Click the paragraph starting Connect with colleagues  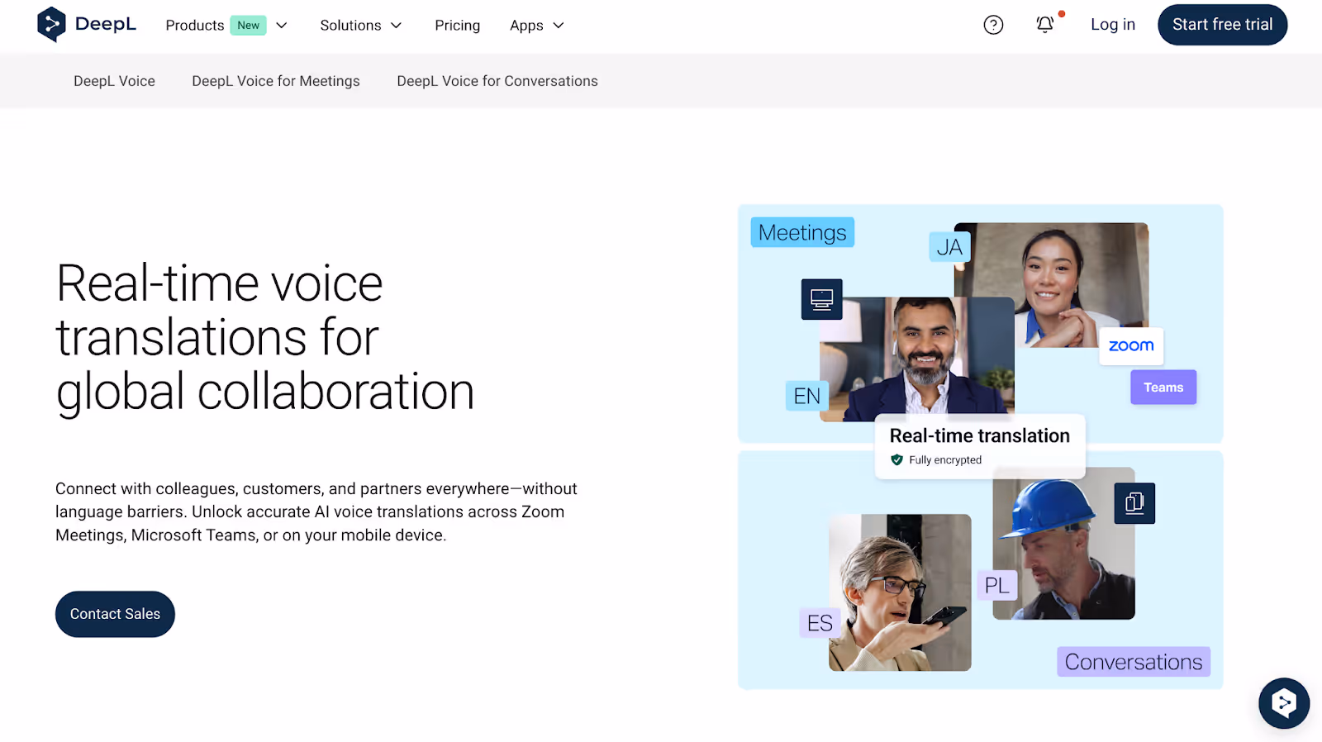click(x=316, y=511)
